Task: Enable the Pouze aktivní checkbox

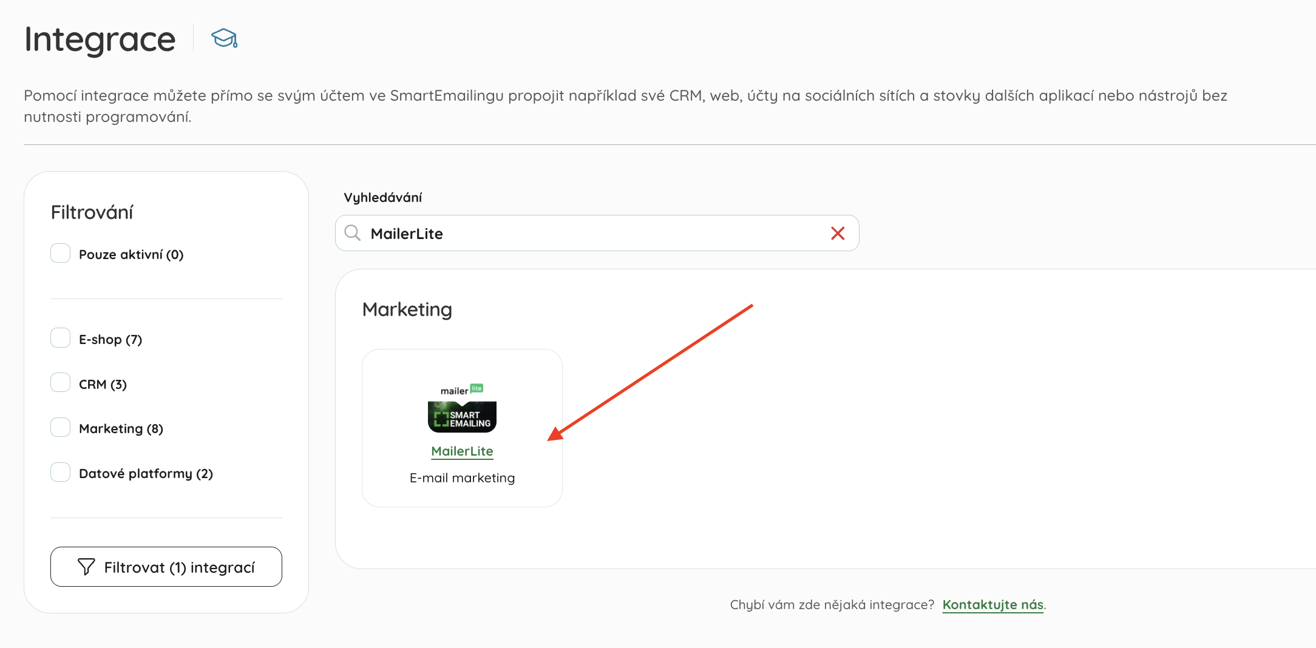Action: click(60, 253)
